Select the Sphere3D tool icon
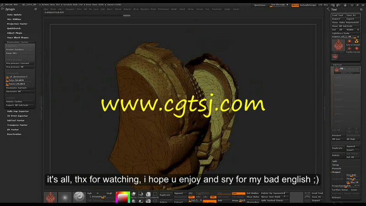 click(349, 42)
